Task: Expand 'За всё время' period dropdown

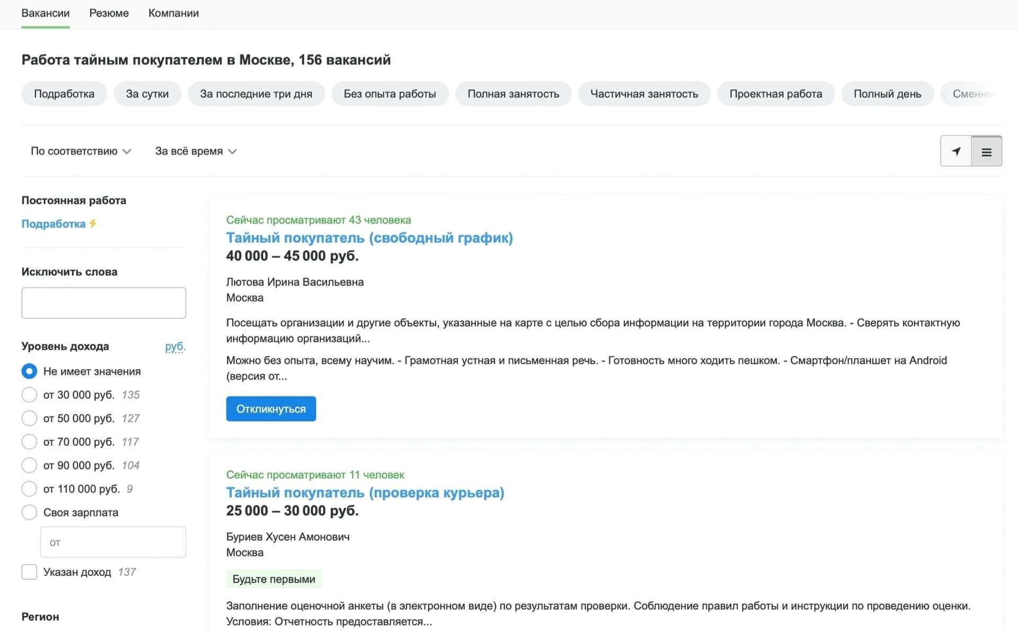Action: [195, 151]
